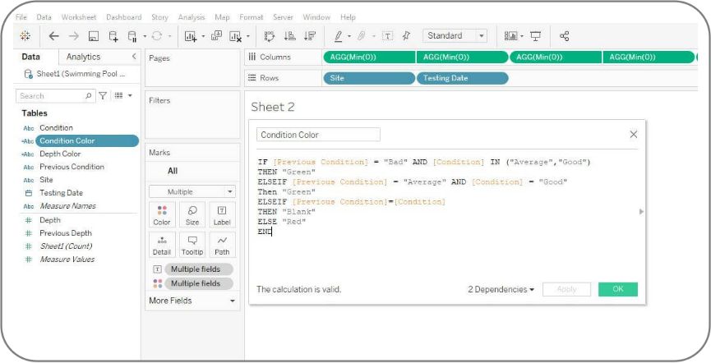This screenshot has width=711, height=363.
Task: Click the data pane search magnifier icon
Action: tap(89, 95)
